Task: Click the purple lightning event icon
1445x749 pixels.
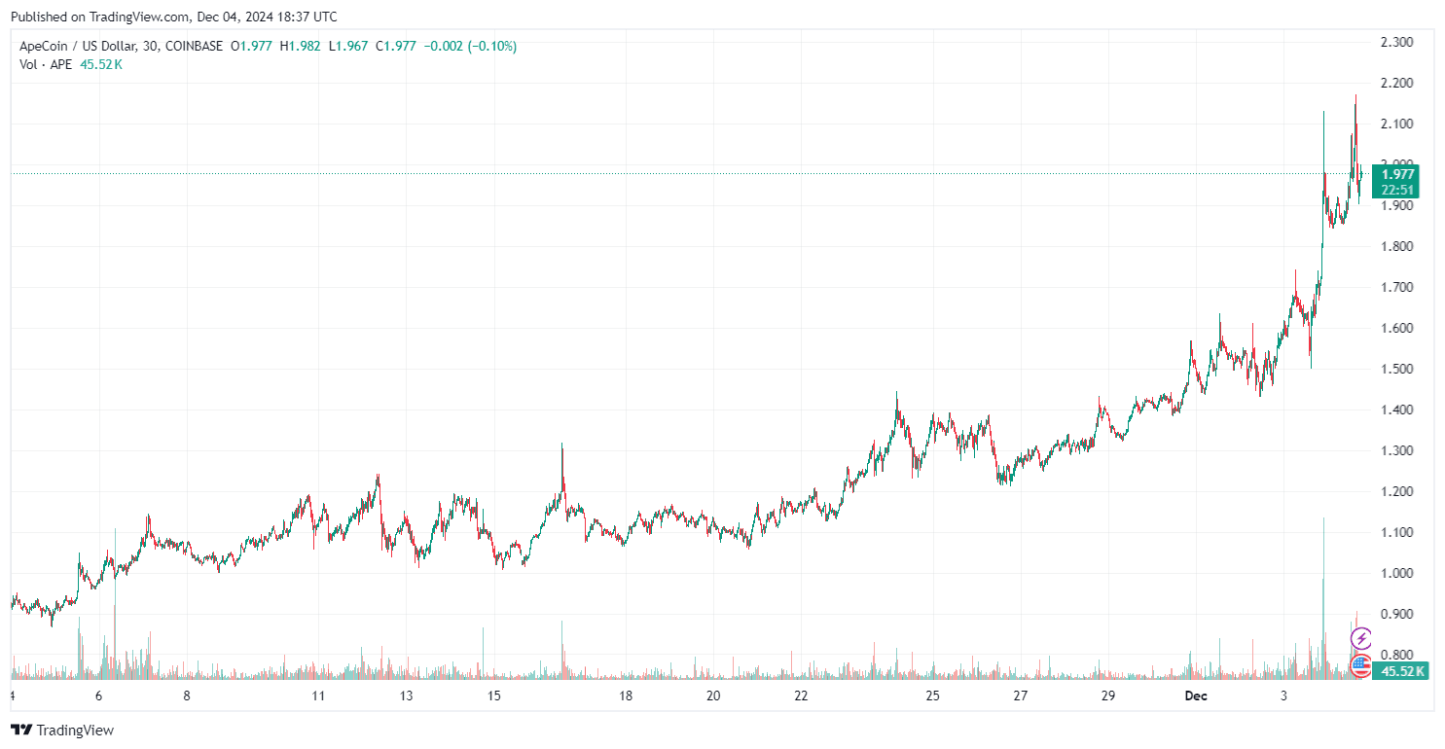Action: pyautogui.click(x=1361, y=639)
